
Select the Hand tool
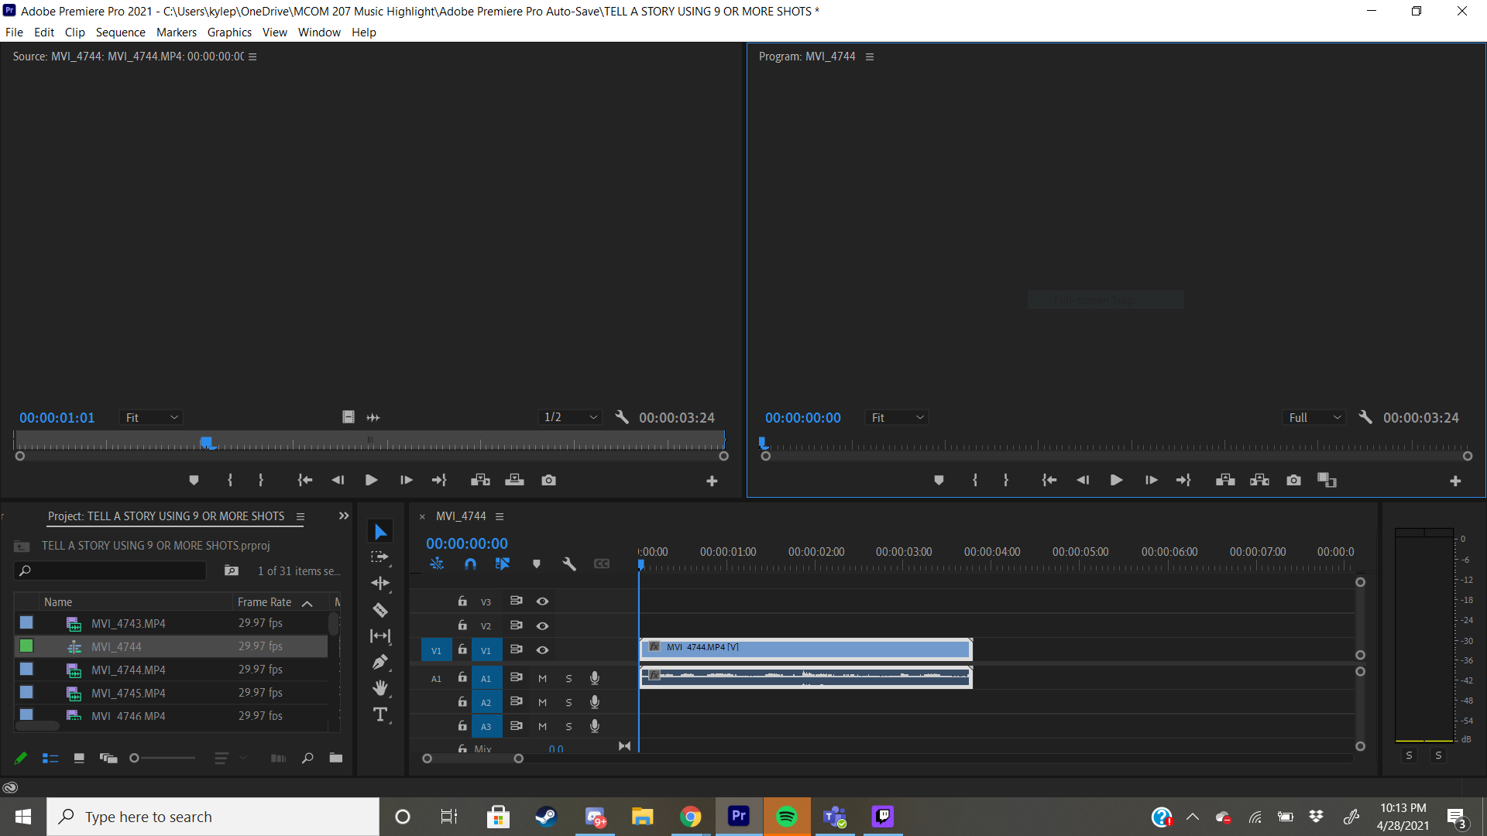click(x=379, y=687)
